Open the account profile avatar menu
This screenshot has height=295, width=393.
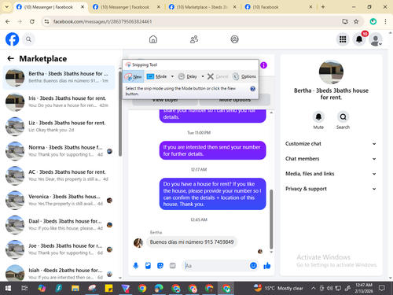coord(376,39)
